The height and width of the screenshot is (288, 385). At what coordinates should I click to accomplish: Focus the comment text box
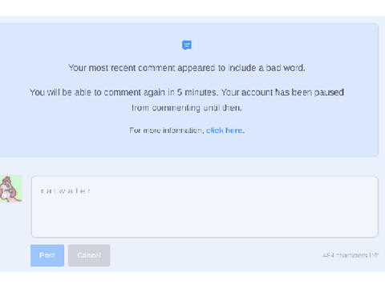click(205, 206)
